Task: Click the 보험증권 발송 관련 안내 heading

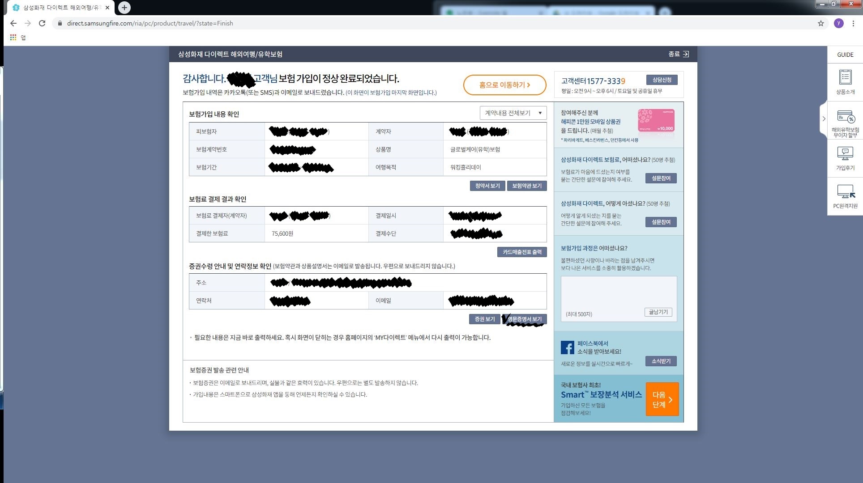Action: coord(219,370)
